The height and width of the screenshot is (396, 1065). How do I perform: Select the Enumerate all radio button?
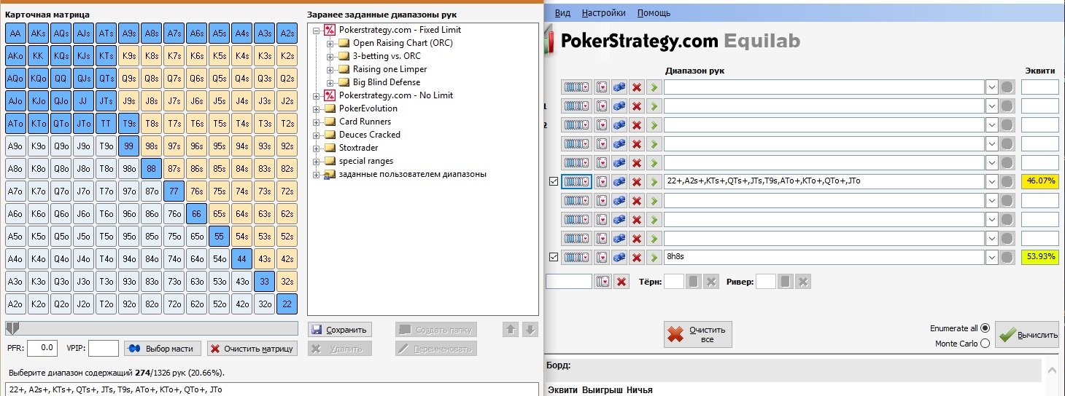pos(985,328)
